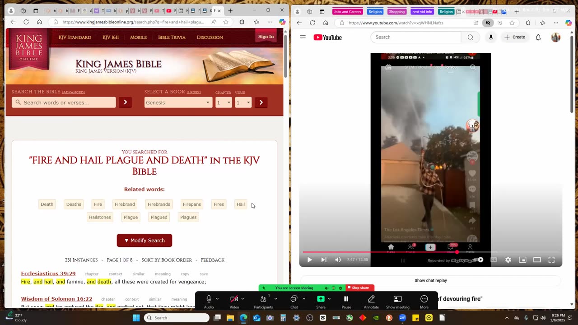578x325 pixels.
Task: Refresh the YouTube browser page
Action: [312, 23]
